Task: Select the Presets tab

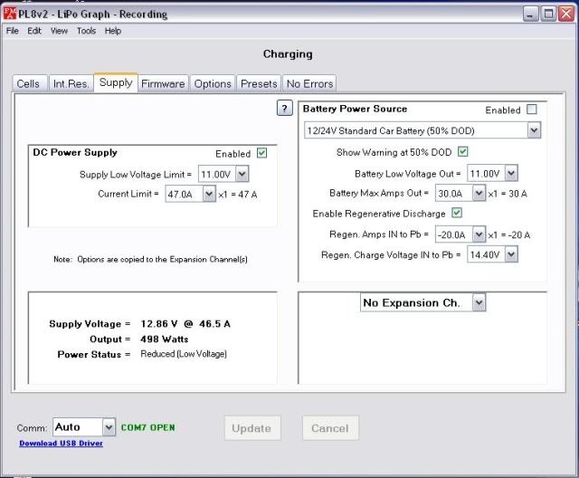Action: click(259, 83)
